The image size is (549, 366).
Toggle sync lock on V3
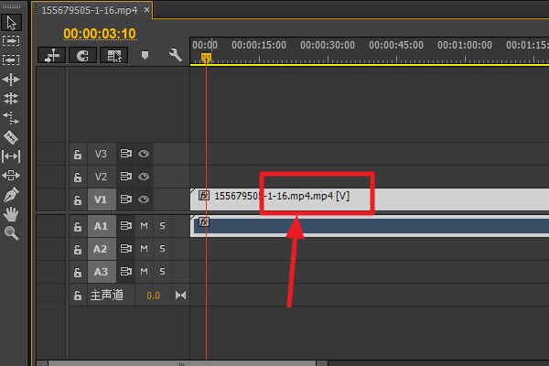pos(126,154)
